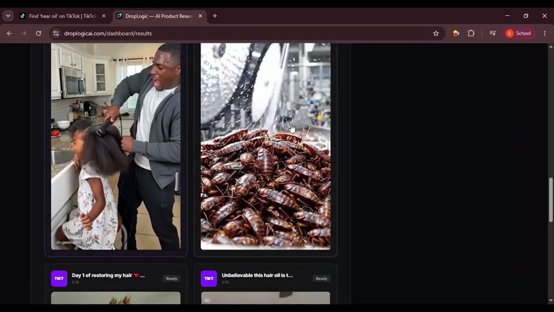Image resolution: width=554 pixels, height=312 pixels.
Task: Open the hair styling video thumbnail
Action: pyautogui.click(x=116, y=146)
